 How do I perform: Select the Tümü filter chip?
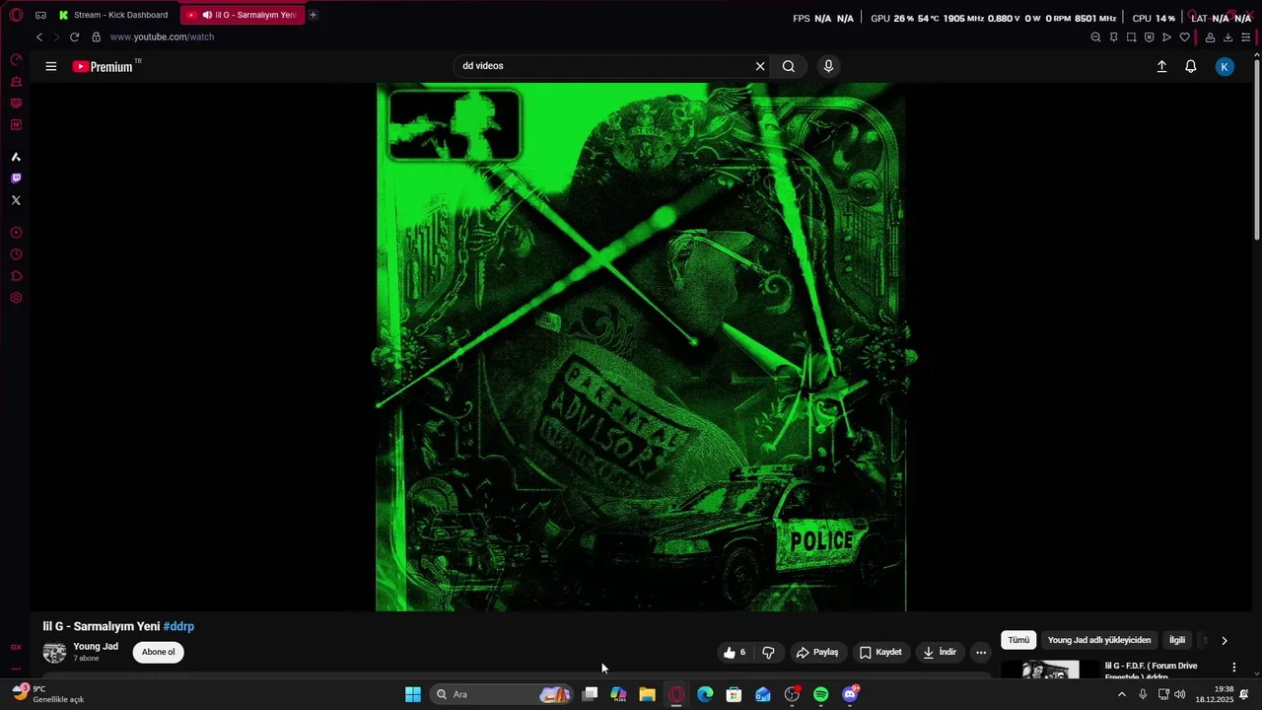1018,640
